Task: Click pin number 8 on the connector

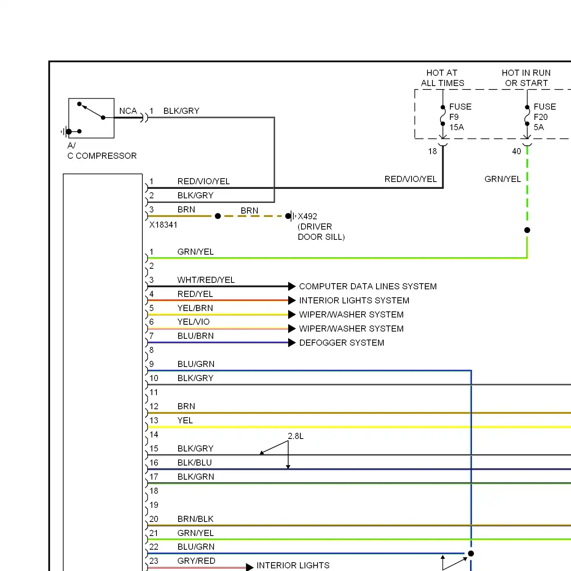Action: pos(152,350)
